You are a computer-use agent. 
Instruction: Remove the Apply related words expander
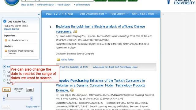point(6,40)
